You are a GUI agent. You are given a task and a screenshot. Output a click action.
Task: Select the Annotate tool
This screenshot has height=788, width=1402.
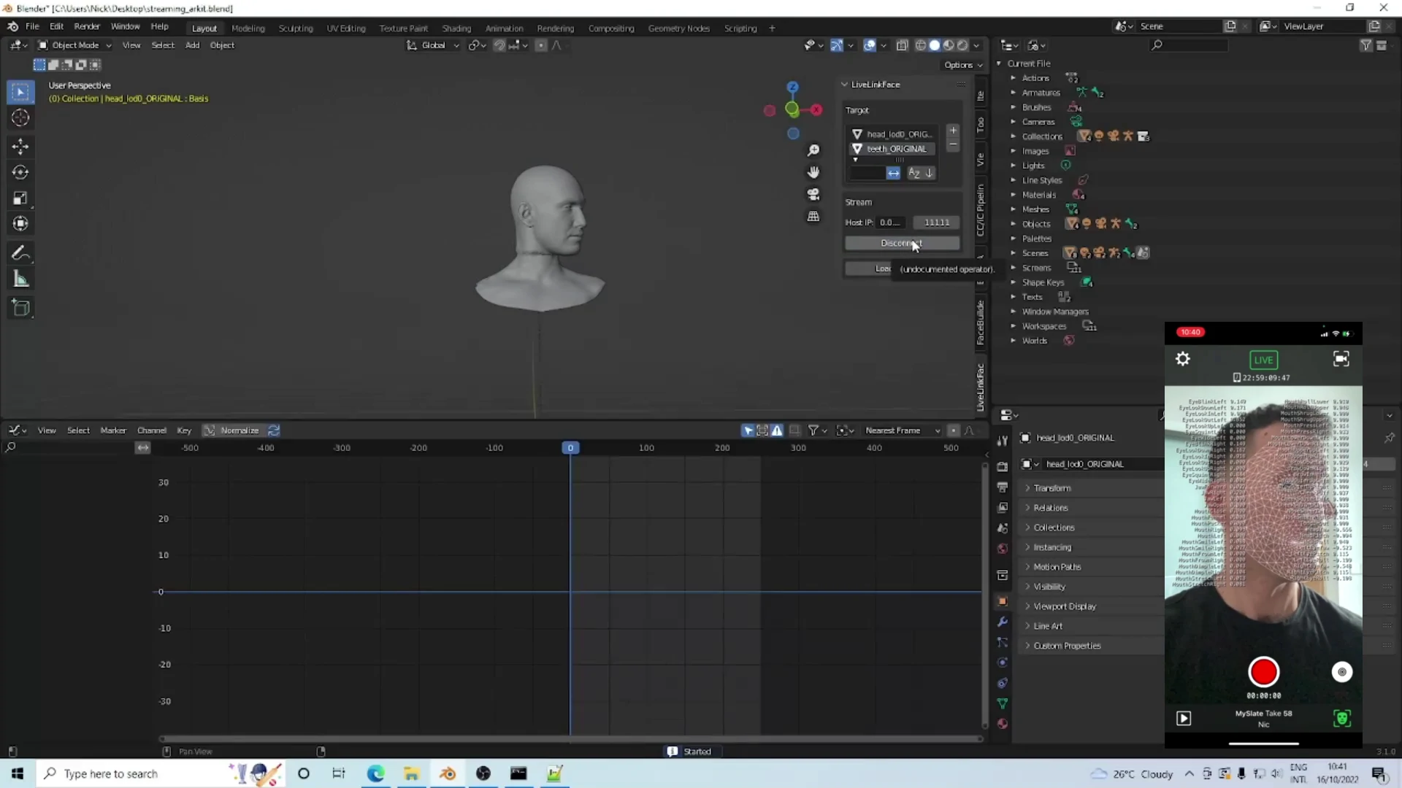[20, 253]
